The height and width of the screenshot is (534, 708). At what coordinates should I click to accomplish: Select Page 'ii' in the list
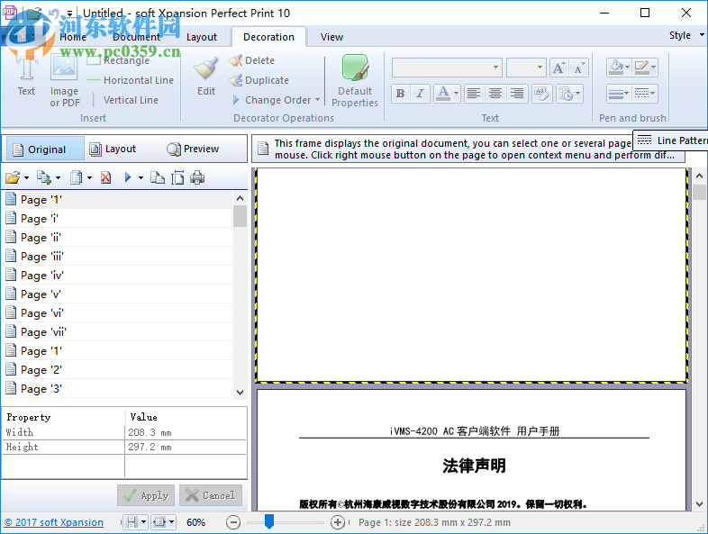[x=118, y=238]
